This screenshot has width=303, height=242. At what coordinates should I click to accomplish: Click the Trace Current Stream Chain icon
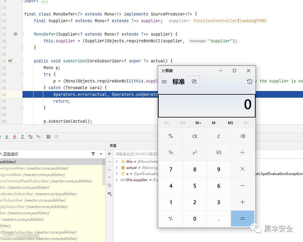pyautogui.click(x=56, y=137)
